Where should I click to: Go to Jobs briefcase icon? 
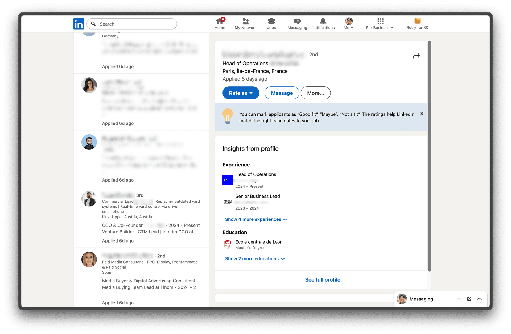(271, 21)
